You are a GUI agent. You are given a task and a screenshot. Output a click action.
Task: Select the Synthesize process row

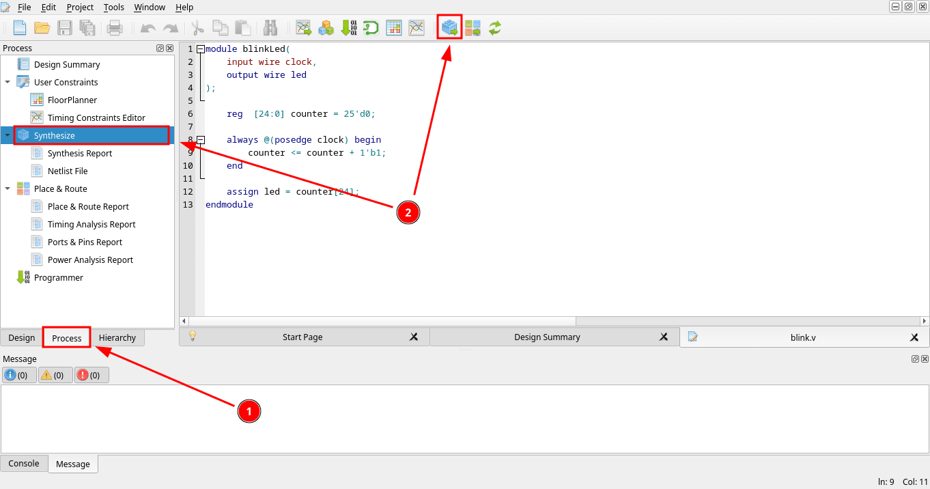[x=87, y=135]
